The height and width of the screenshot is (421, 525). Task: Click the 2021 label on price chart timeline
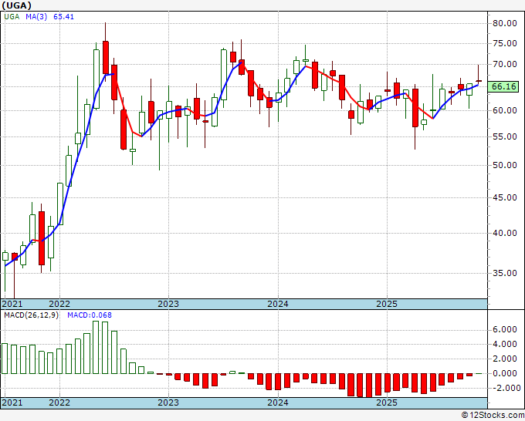coord(12,304)
